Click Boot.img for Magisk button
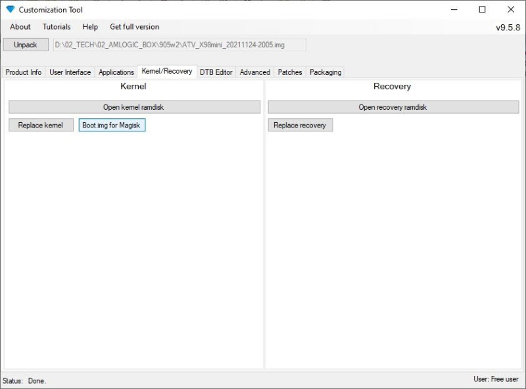Screen dimensions: 526x389 click(x=112, y=125)
